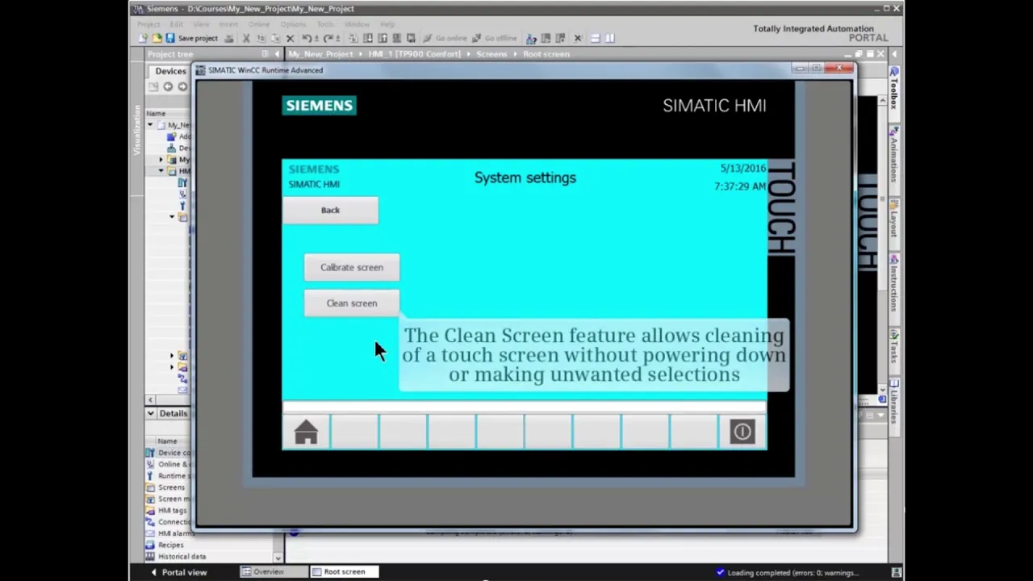Image resolution: width=1033 pixels, height=581 pixels.
Task: Open the Edit menu
Action: (x=176, y=24)
